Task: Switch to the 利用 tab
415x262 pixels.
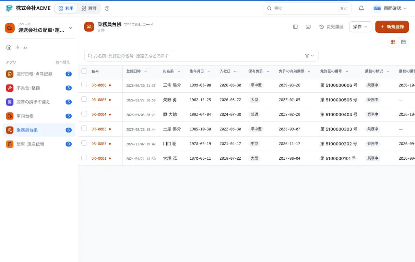Action: click(66, 8)
